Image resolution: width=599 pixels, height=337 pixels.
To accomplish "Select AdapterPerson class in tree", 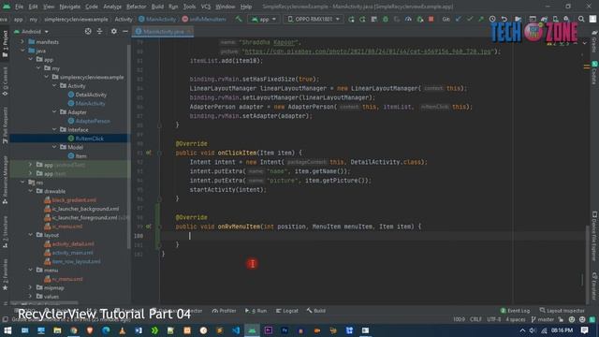I will click(93, 121).
